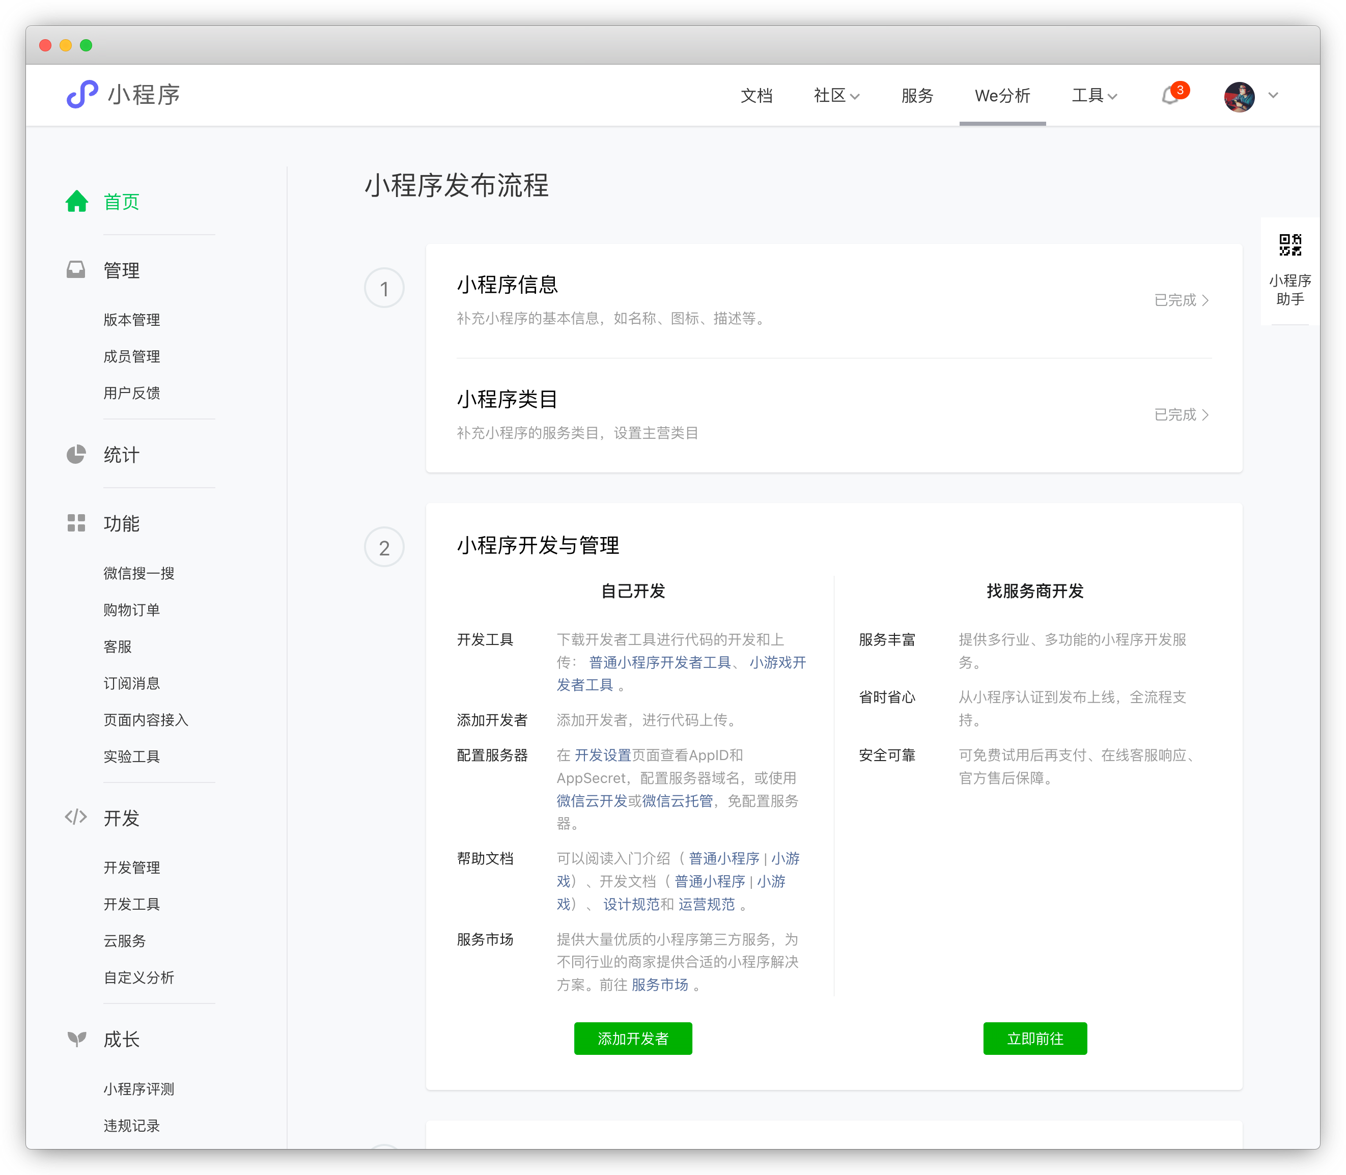Click the 找服务商开发 column heading

[x=1034, y=592]
